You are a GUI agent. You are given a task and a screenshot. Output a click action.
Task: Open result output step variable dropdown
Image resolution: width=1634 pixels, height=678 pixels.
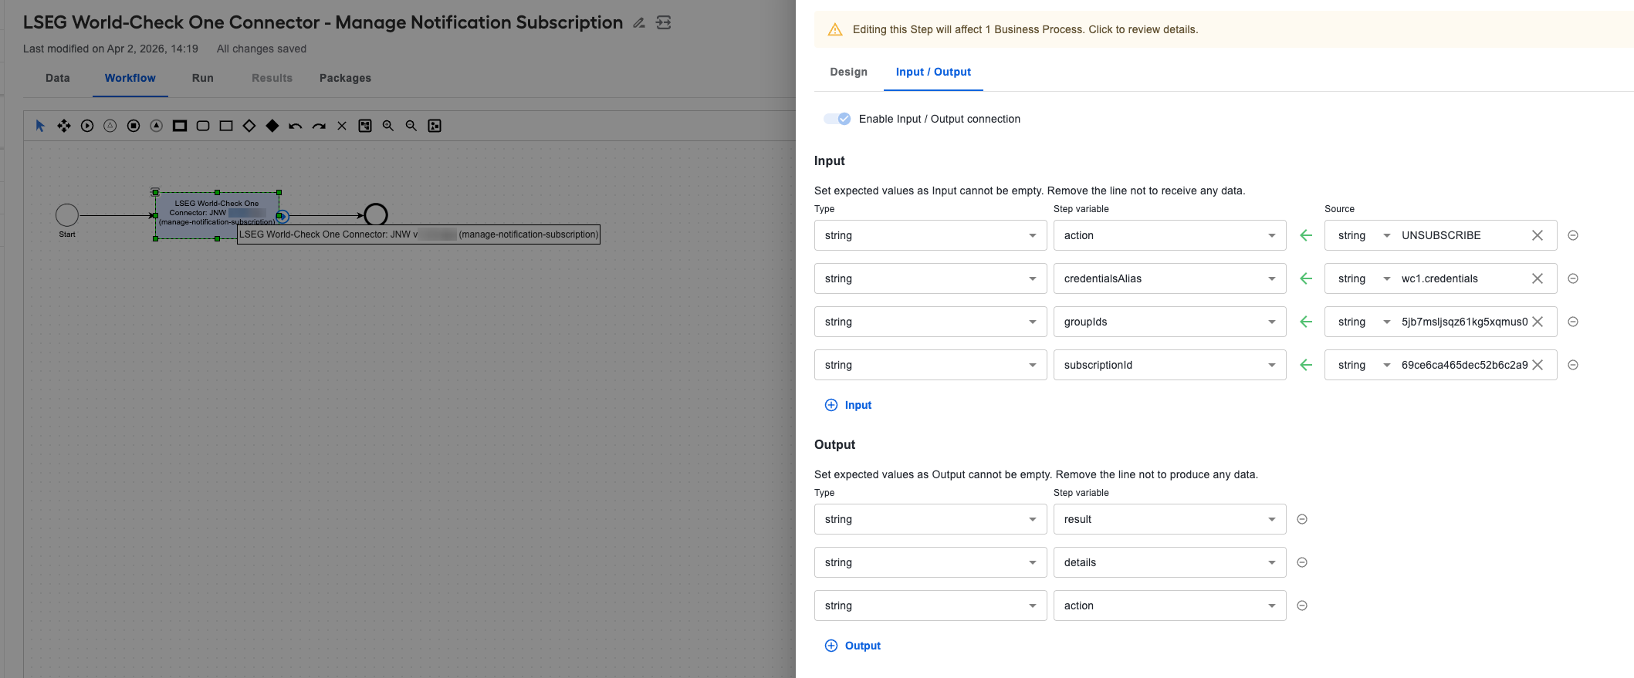coord(1169,519)
